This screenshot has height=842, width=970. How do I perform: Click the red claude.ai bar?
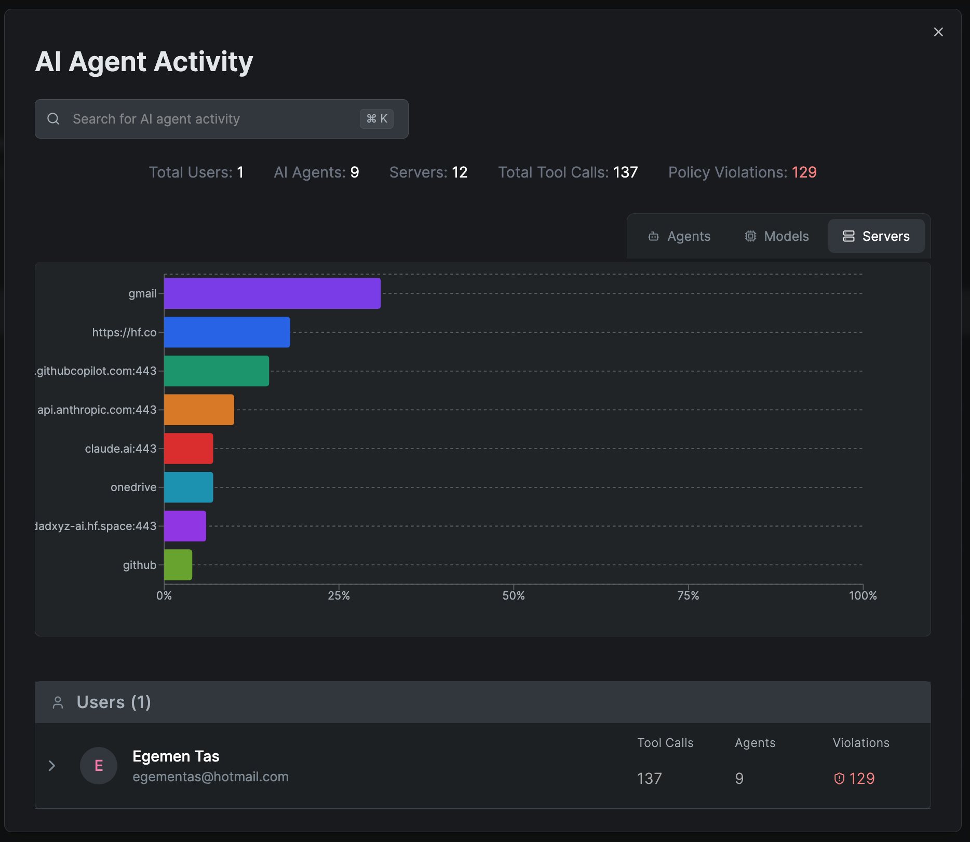[x=188, y=449]
